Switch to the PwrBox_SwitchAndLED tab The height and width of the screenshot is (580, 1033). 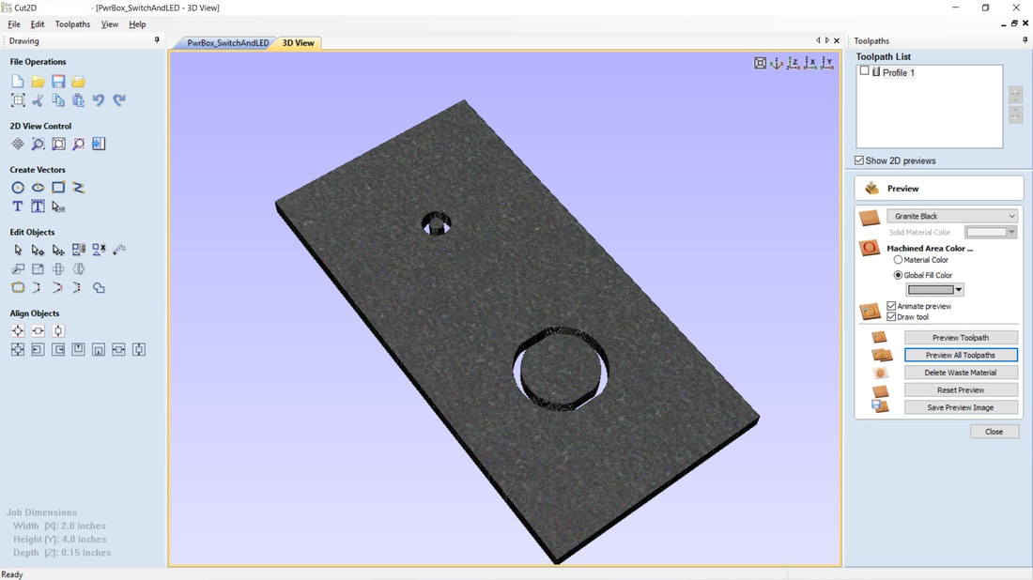tap(227, 43)
